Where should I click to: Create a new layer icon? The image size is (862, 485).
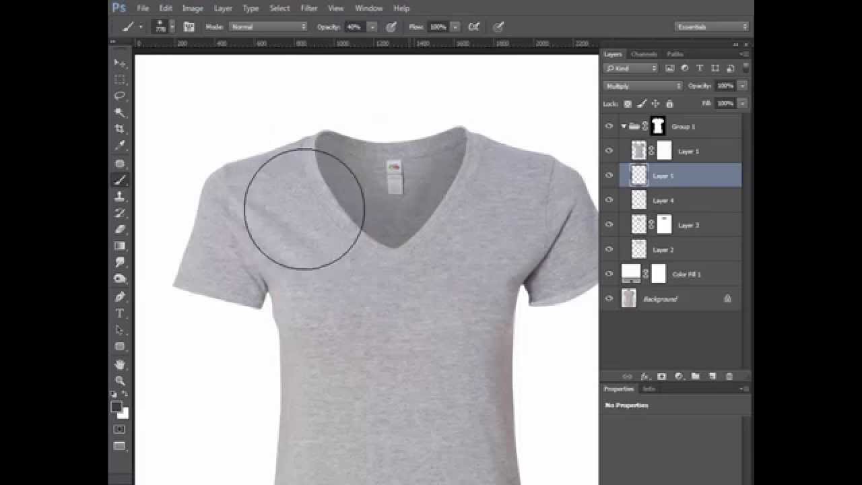(712, 377)
